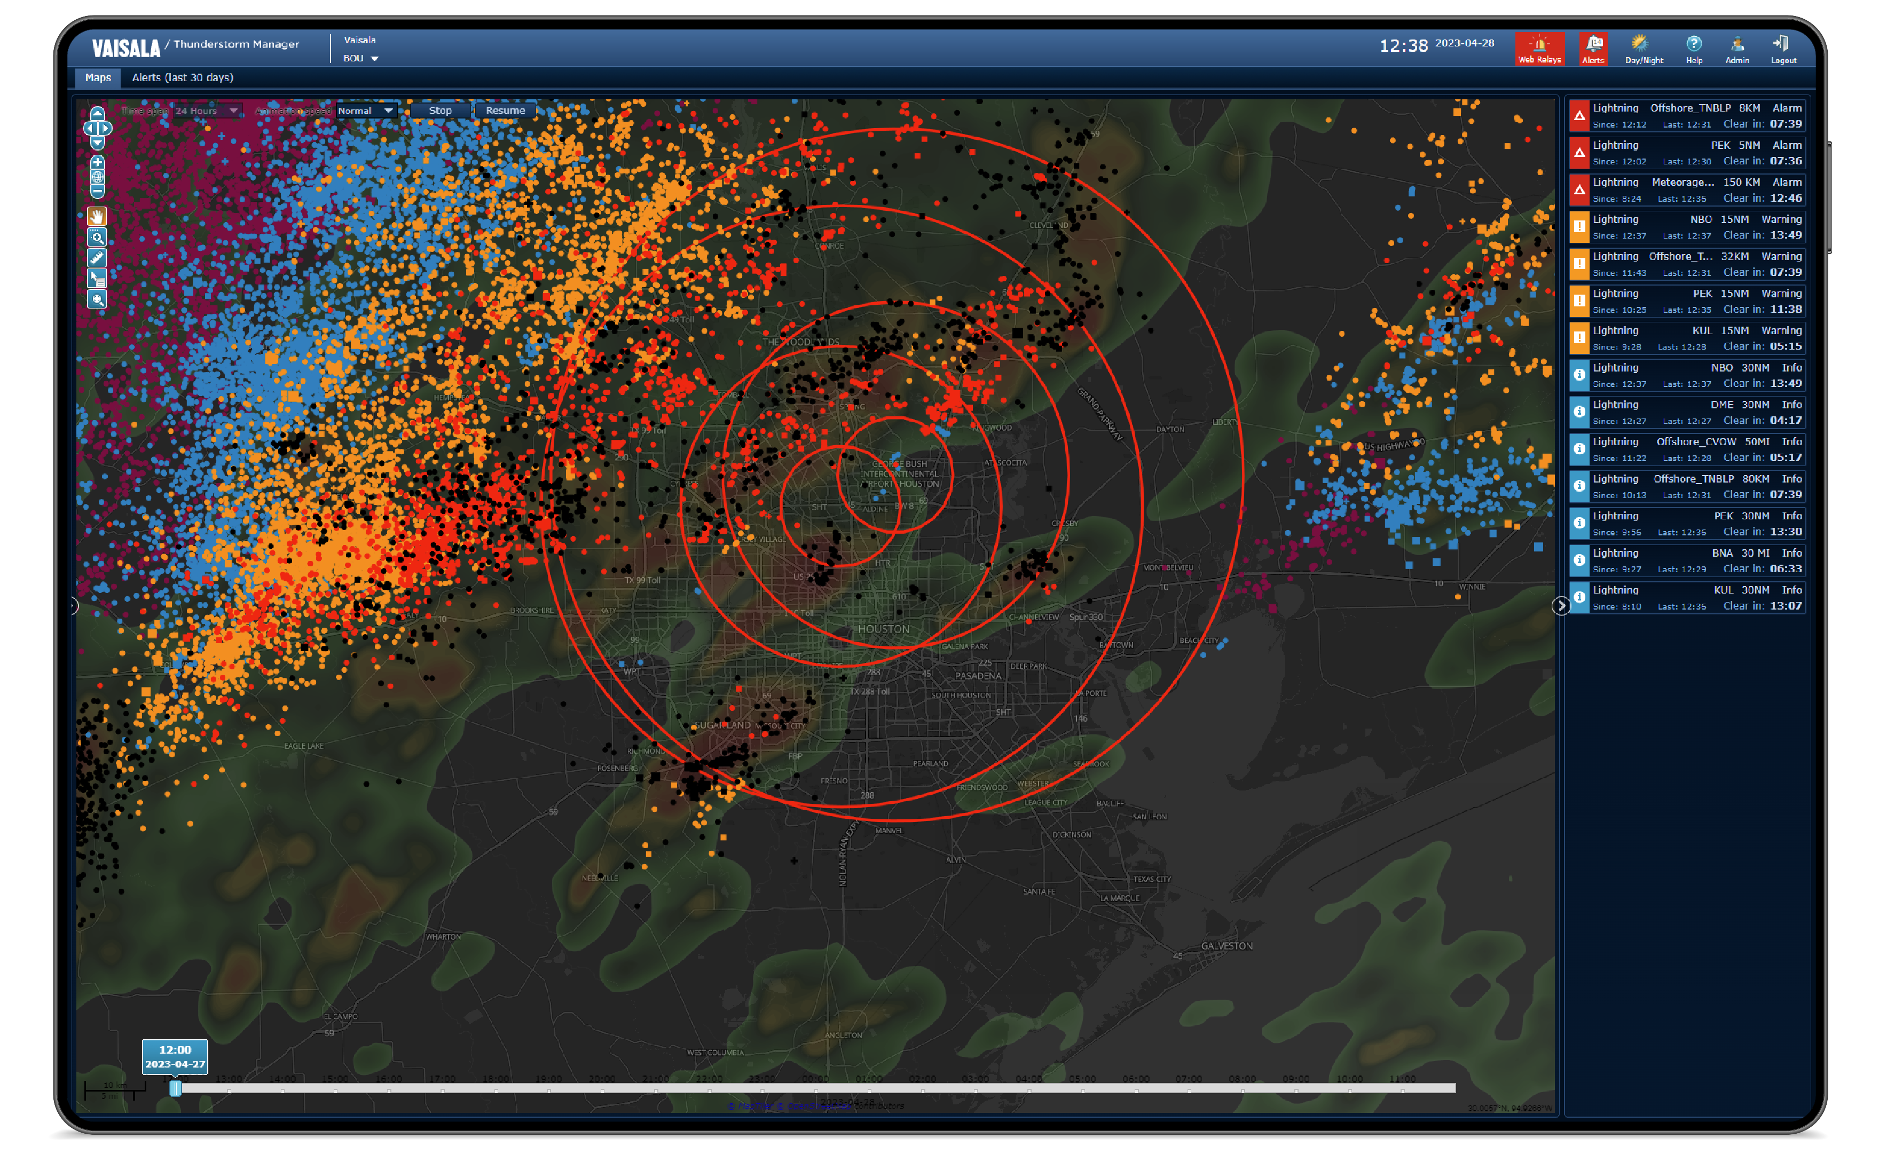Image resolution: width=1879 pixels, height=1162 pixels.
Task: Expand the BOU site dropdown
Action: (374, 58)
